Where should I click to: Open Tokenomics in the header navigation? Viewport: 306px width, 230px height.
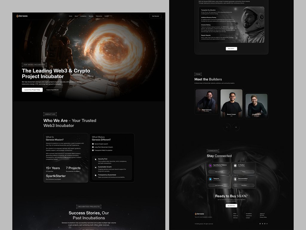click(99, 16)
